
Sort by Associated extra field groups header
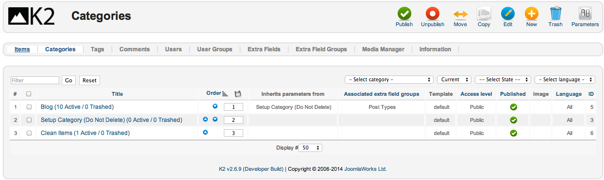click(382, 94)
